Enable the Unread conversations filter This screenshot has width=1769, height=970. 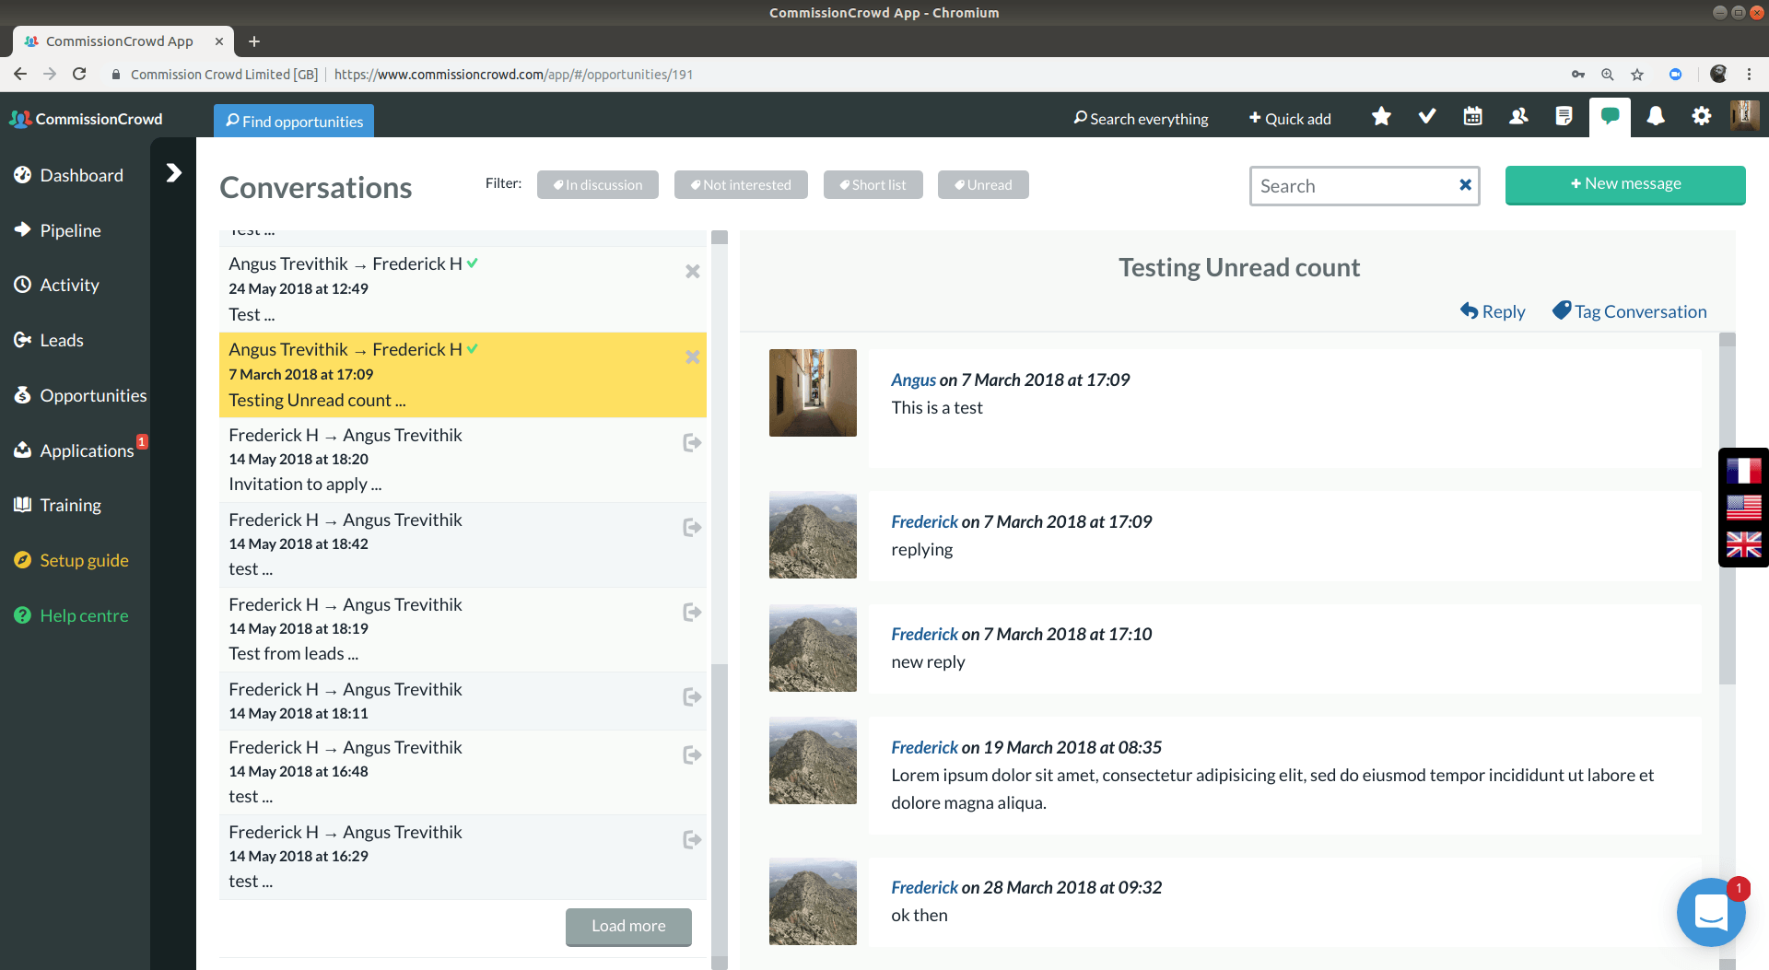coord(983,184)
